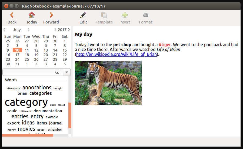Open Edit mode with pencil icon
The width and height of the screenshot is (243, 149).
click(x=83, y=15)
